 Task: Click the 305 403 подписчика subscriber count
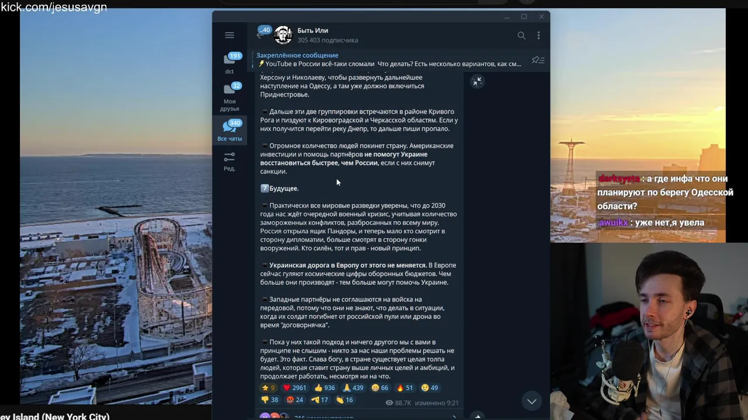tap(327, 40)
